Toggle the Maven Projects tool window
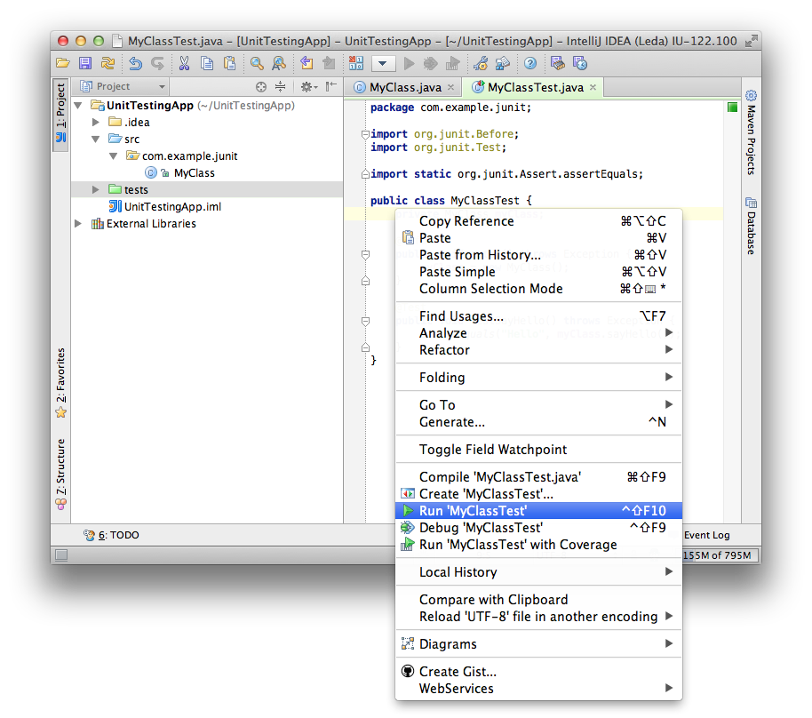Viewport: 812px width, 718px height. point(751,132)
